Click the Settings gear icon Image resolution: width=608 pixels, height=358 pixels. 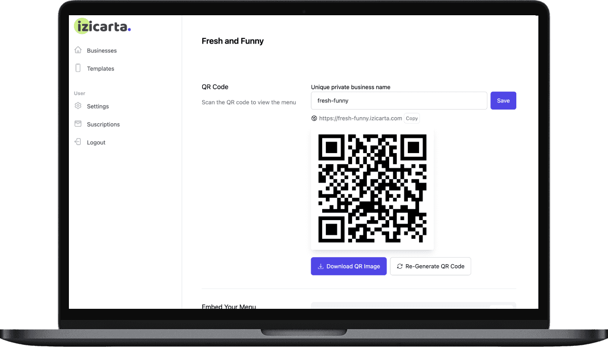point(78,106)
